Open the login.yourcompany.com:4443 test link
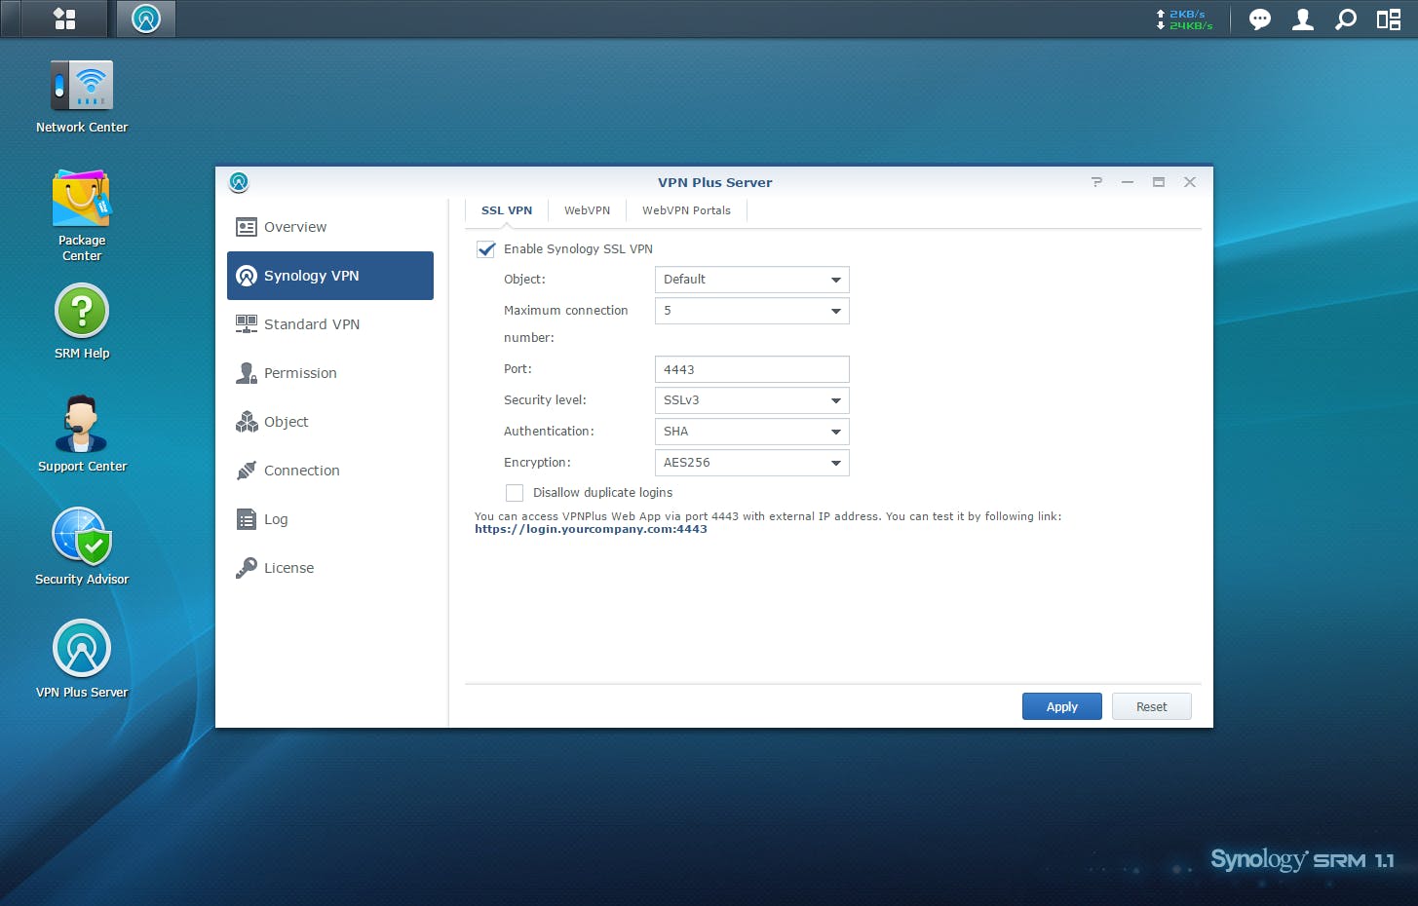This screenshot has height=906, width=1418. [x=591, y=529]
